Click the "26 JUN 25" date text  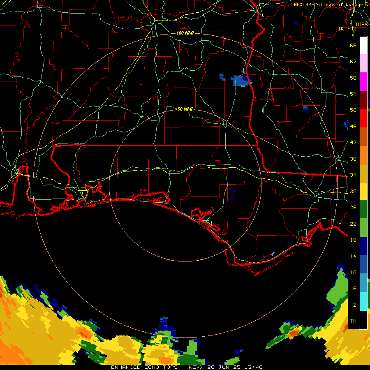(x=224, y=367)
